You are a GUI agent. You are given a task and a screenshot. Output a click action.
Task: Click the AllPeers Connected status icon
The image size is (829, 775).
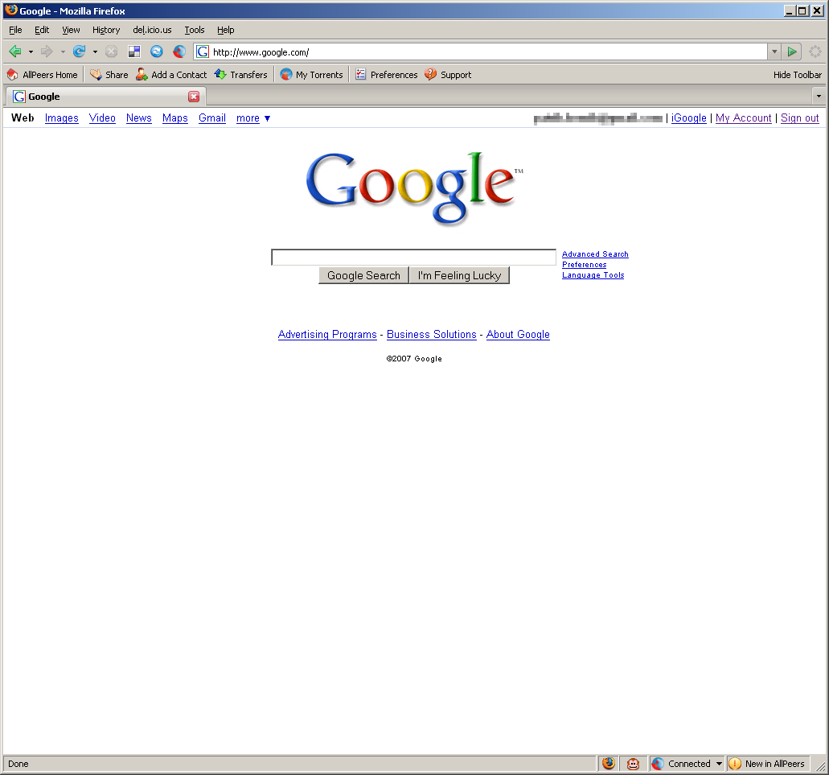659,764
